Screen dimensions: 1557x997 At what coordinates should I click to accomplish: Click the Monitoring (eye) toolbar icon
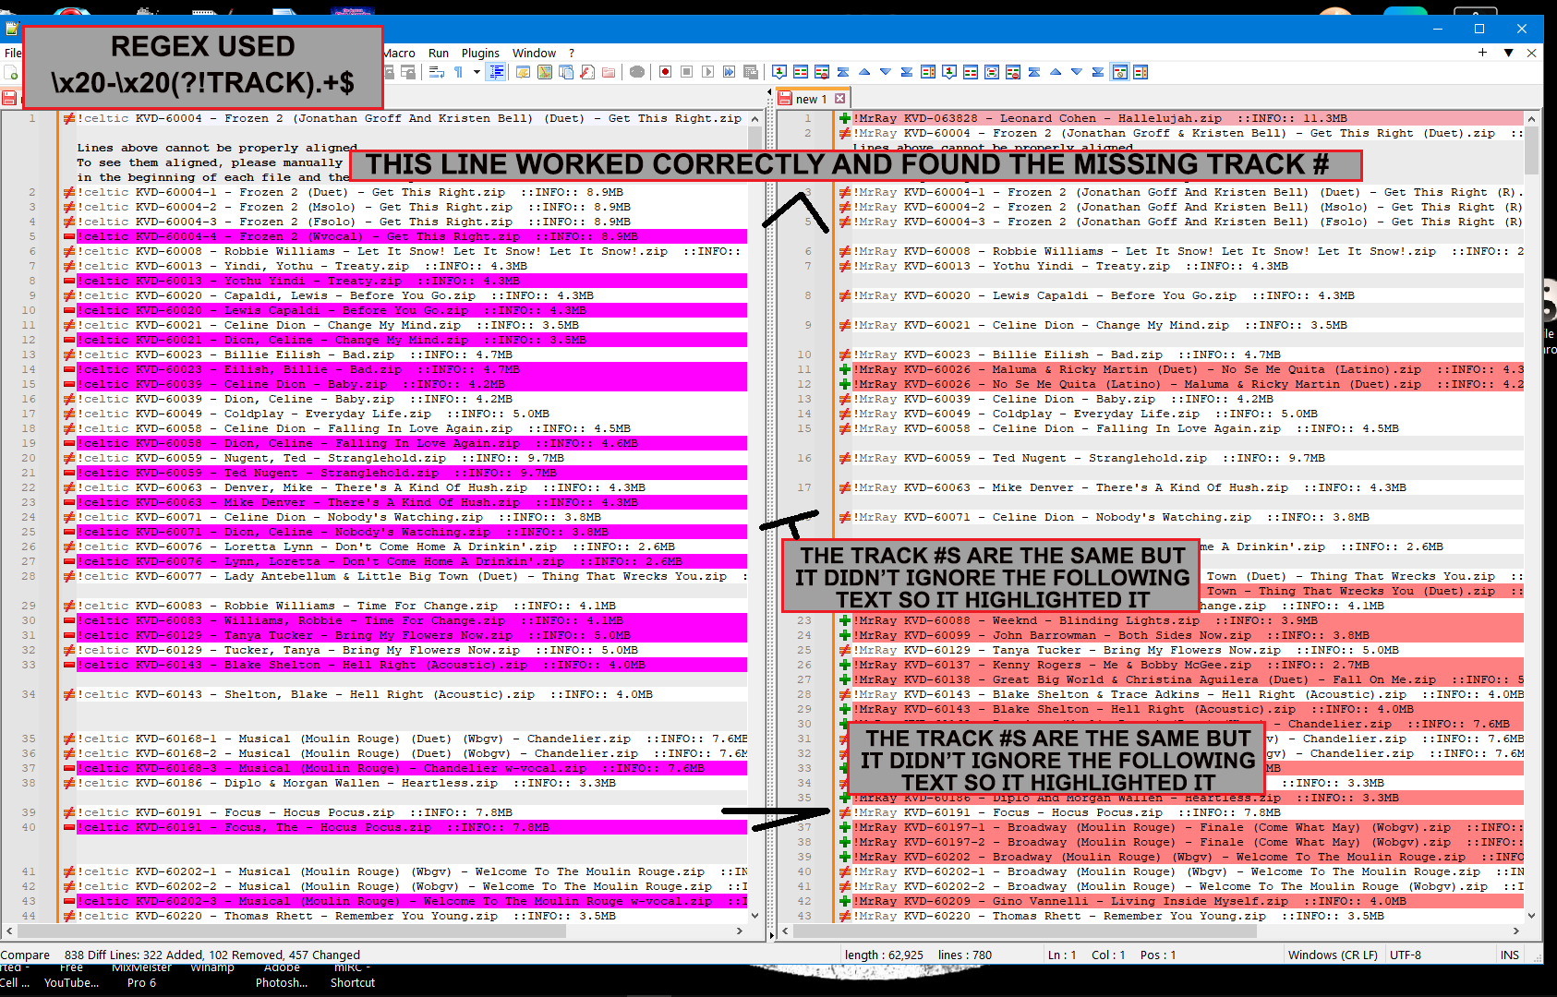click(x=637, y=72)
